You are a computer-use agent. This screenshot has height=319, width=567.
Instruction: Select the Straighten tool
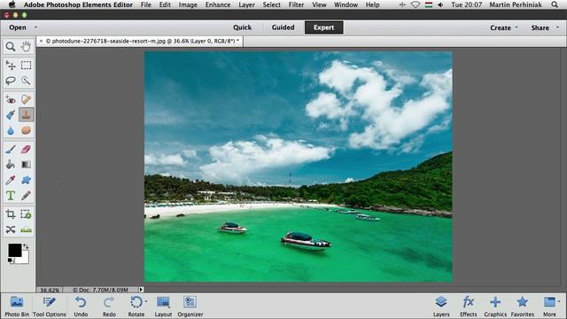click(26, 230)
